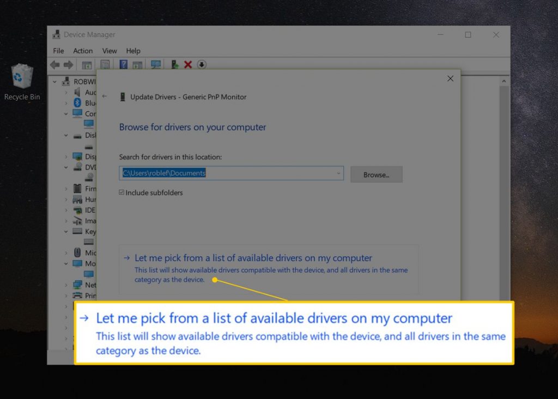558x399 pixels.
Task: Select the Network adapters icon in the tree
Action: tap(77, 285)
